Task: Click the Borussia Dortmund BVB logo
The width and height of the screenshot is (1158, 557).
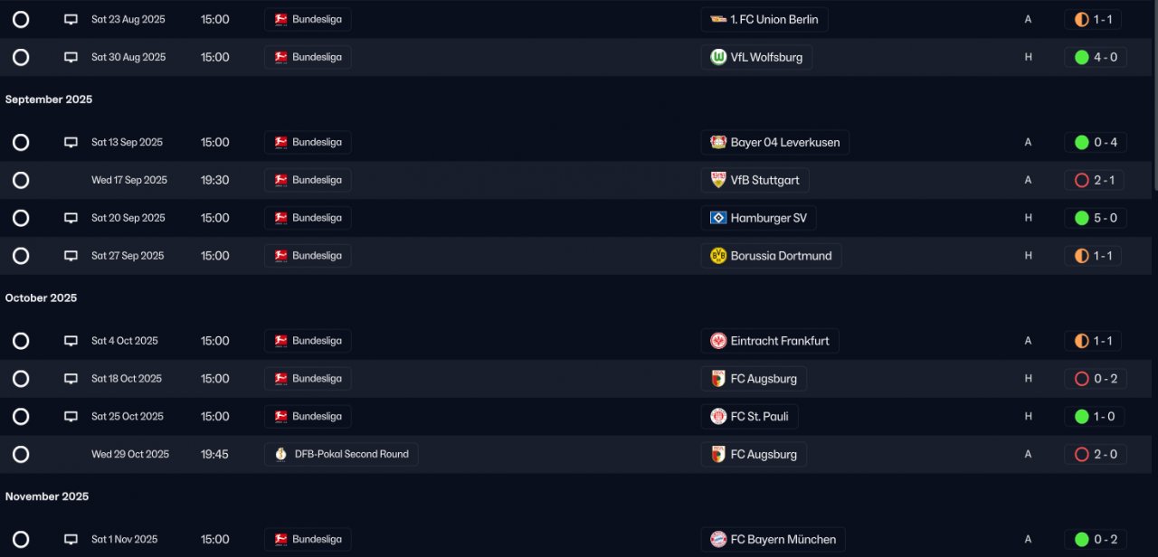Action: (x=718, y=256)
